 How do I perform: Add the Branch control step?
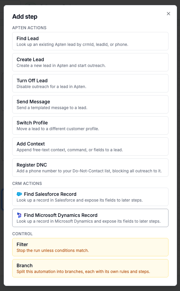[x=90, y=268]
